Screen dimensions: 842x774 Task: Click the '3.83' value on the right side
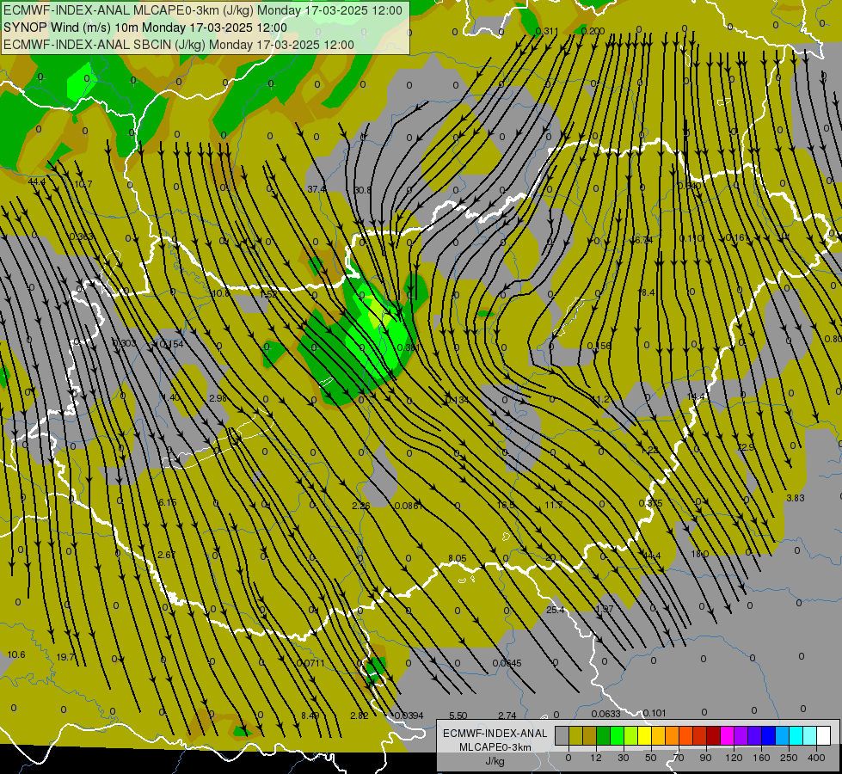pyautogui.click(x=796, y=498)
